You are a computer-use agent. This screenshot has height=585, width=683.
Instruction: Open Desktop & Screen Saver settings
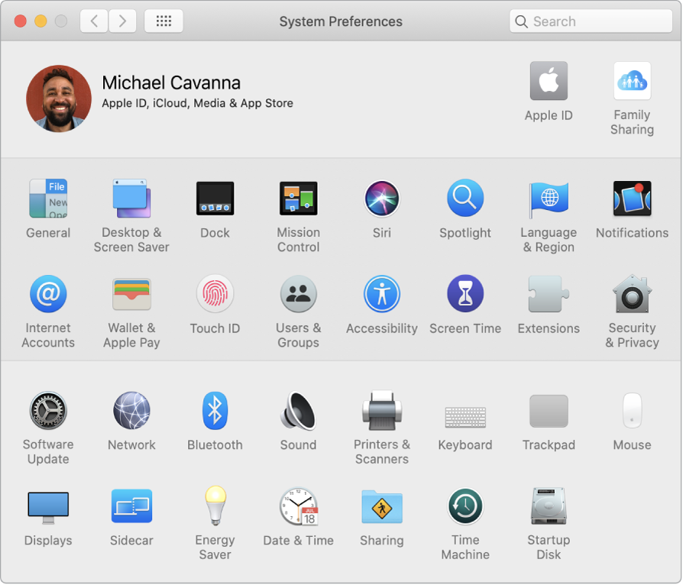coord(131,199)
